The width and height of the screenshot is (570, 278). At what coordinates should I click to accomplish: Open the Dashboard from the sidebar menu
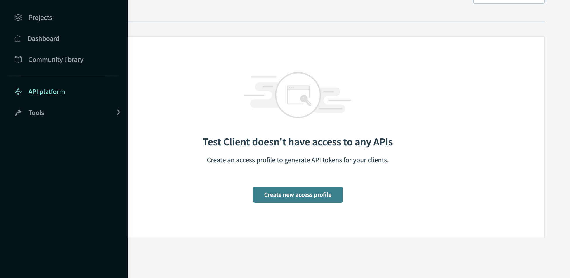point(43,38)
